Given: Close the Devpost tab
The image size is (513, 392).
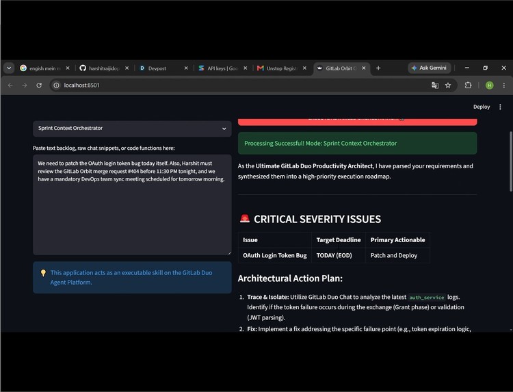Looking at the screenshot, I should [x=186, y=68].
